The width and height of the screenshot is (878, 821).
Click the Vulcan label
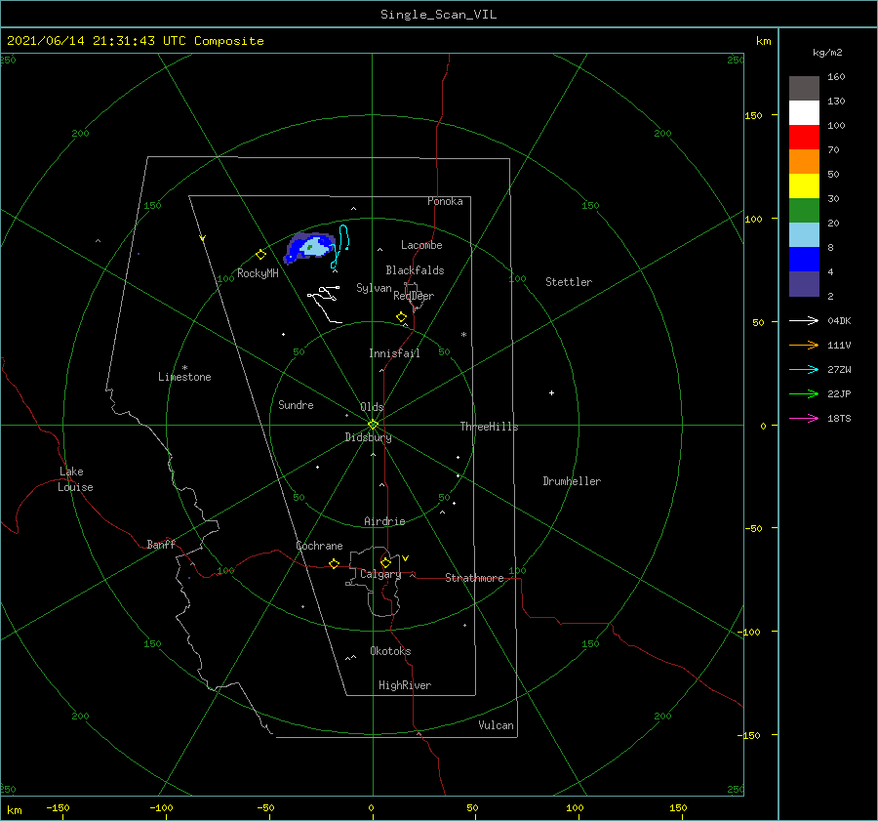coord(496,725)
